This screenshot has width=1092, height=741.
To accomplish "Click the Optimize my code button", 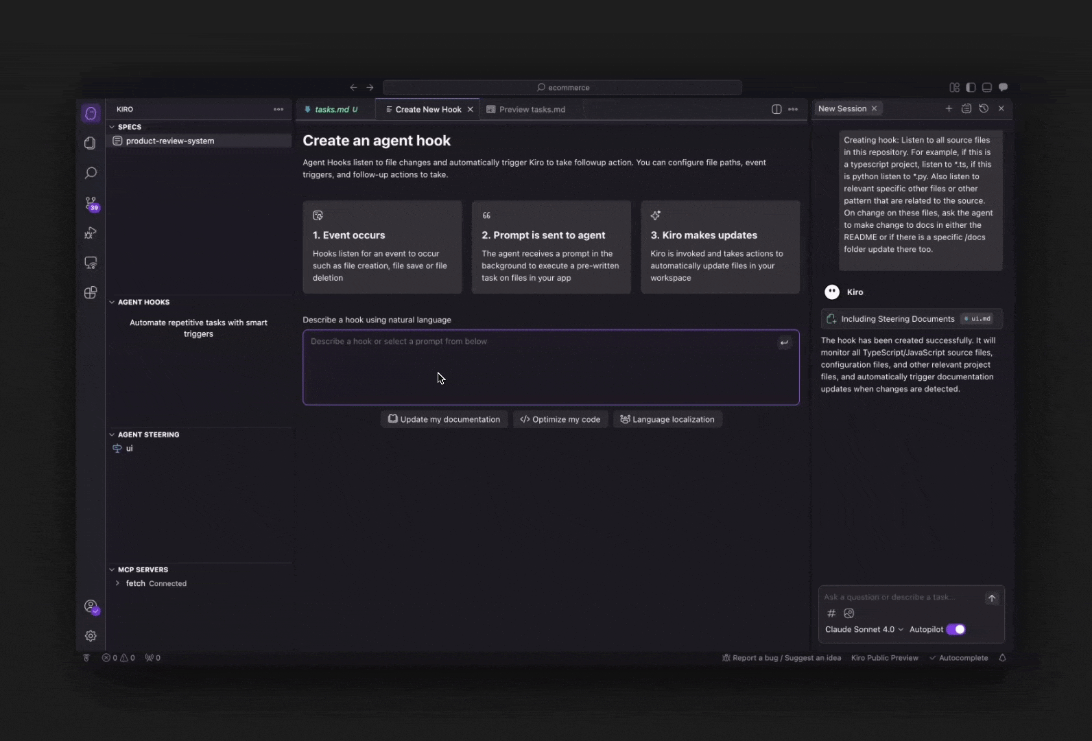I will 560,419.
